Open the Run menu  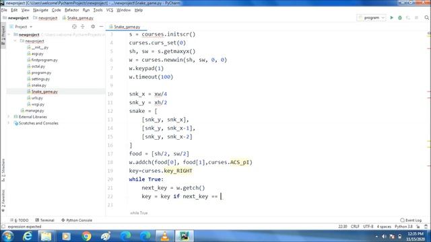(x=86, y=10)
